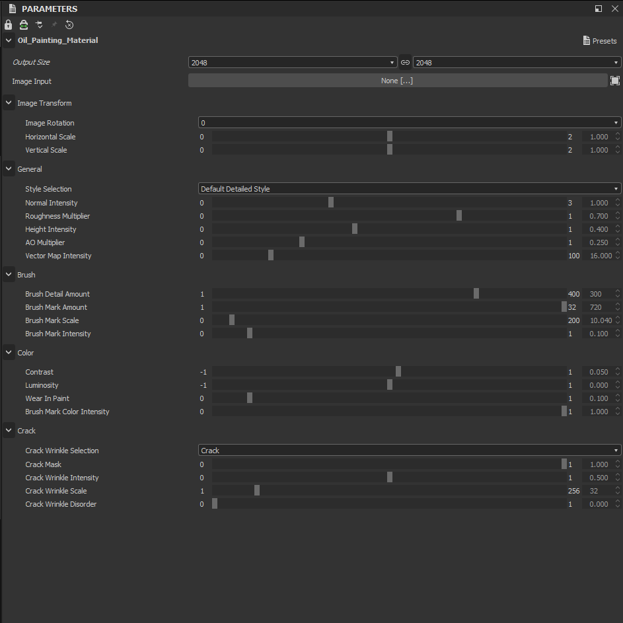Click the Brush Detail Amount value field
Viewport: 623px width, 623px height.
point(599,294)
